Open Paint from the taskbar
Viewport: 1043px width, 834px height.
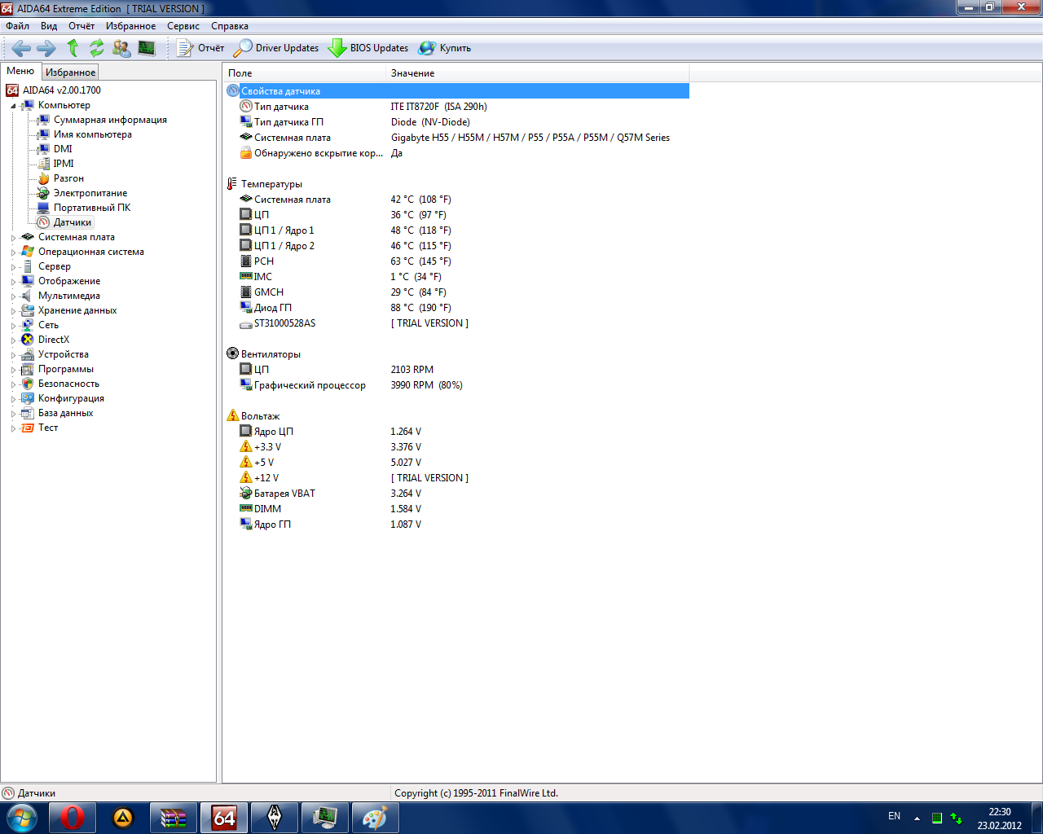(x=375, y=818)
